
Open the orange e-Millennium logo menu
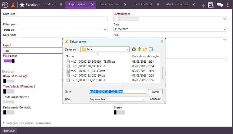13,5
